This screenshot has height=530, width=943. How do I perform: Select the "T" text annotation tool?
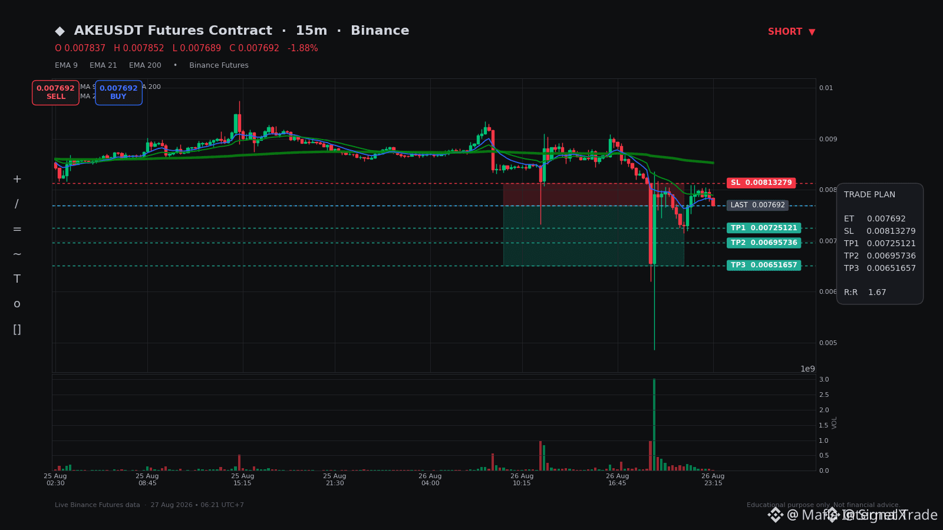[x=17, y=279]
